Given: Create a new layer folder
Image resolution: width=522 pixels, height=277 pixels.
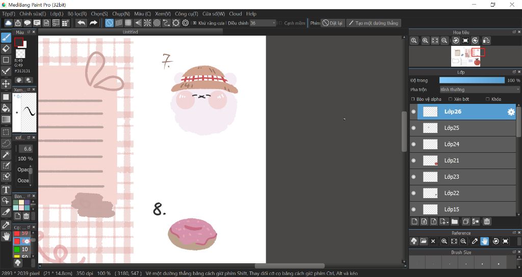Looking at the screenshot, I should pos(455,221).
